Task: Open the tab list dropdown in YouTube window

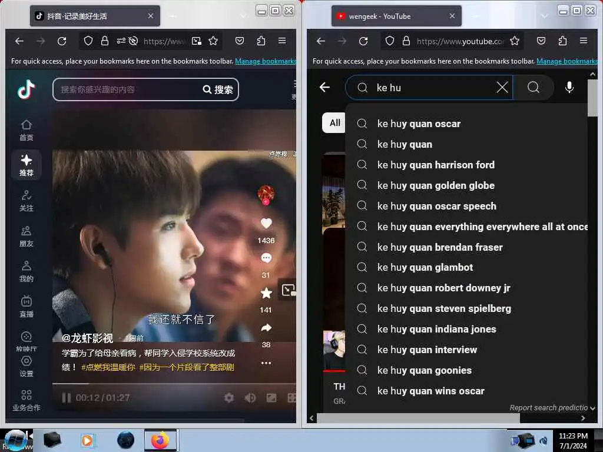Action: (545, 16)
